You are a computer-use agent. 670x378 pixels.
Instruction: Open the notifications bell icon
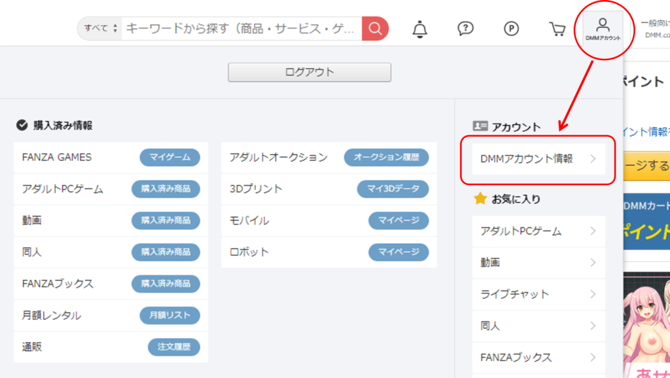coord(420,29)
